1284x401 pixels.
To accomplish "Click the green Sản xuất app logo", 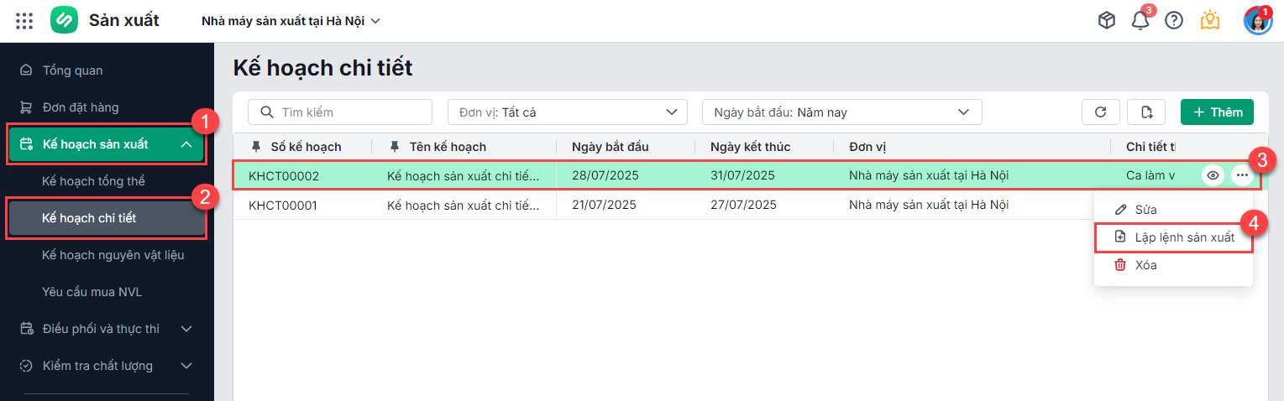I will coord(65,21).
